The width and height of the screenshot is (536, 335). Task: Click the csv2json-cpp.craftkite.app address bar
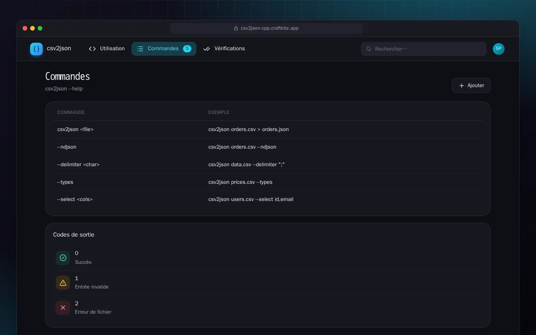[266, 28]
